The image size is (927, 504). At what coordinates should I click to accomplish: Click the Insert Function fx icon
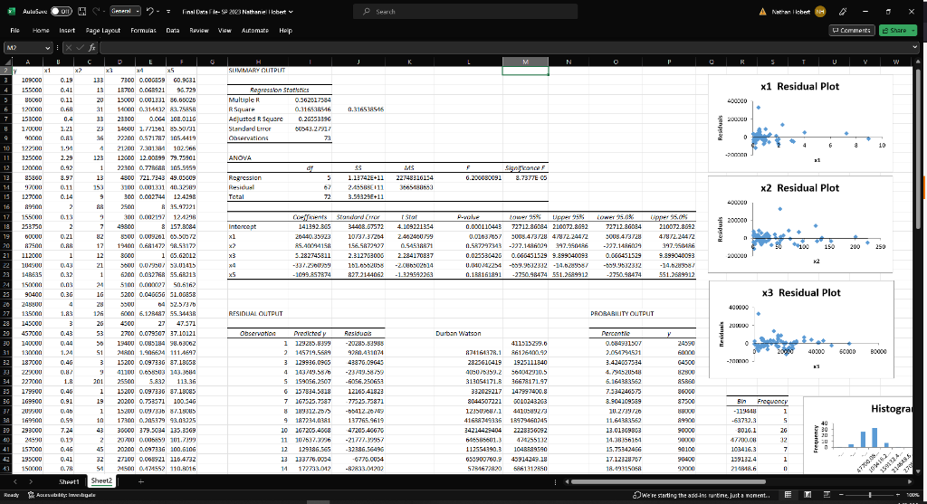pyautogui.click(x=91, y=46)
